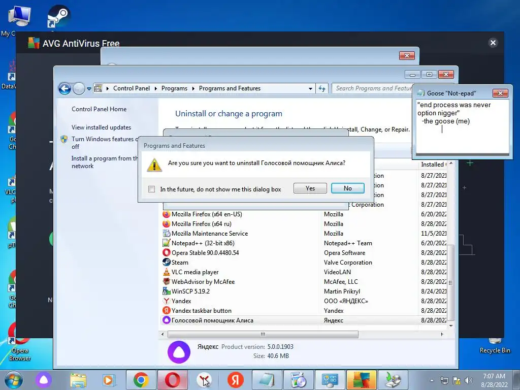Image resolution: width=520 pixels, height=390 pixels.
Task: Click the installer disc taskbar icon
Action: point(299,380)
